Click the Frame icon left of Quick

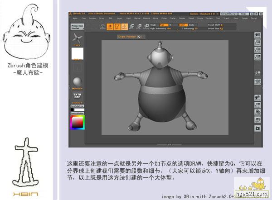point(103,27)
